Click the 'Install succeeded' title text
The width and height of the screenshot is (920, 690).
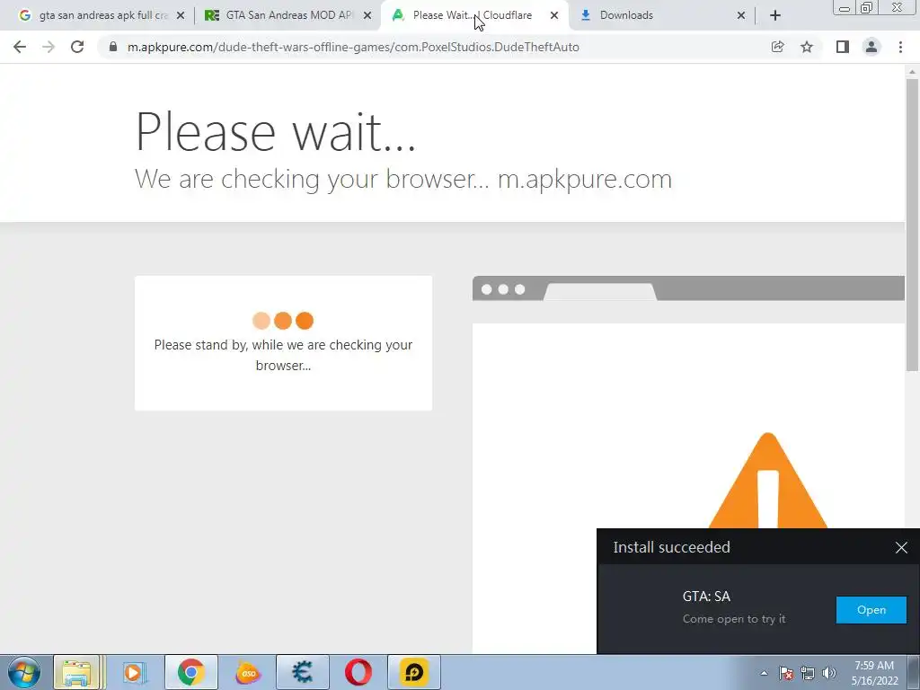click(x=672, y=547)
